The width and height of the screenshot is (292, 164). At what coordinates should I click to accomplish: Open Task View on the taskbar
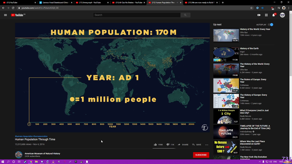[19, 162]
